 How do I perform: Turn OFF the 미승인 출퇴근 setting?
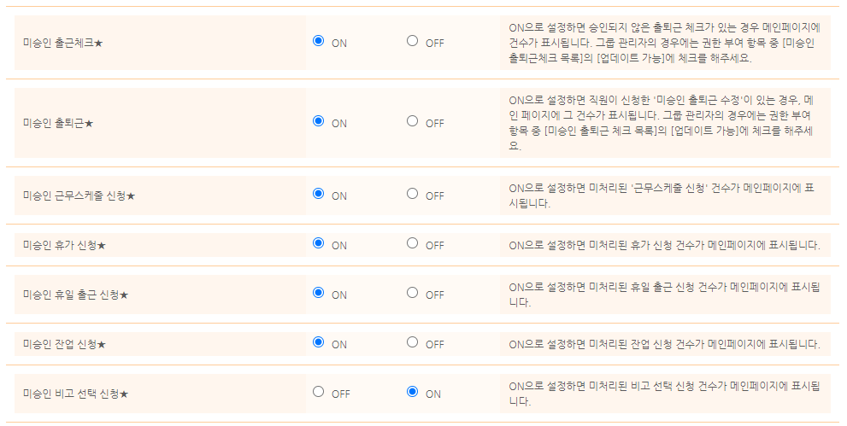coord(412,121)
